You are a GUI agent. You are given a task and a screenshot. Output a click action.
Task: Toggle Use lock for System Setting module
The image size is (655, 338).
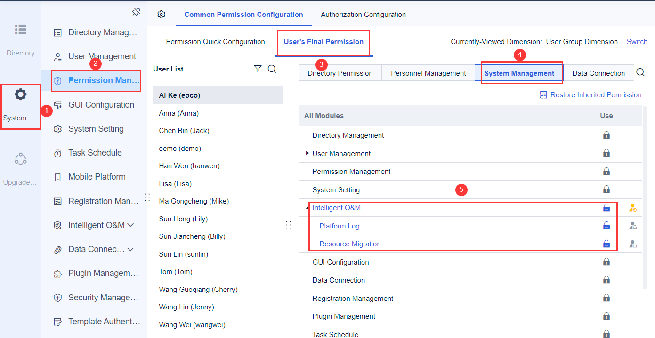606,189
